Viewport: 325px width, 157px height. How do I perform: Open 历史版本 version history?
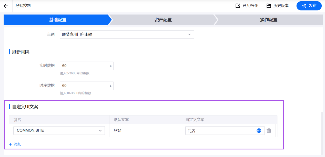pos(277,6)
